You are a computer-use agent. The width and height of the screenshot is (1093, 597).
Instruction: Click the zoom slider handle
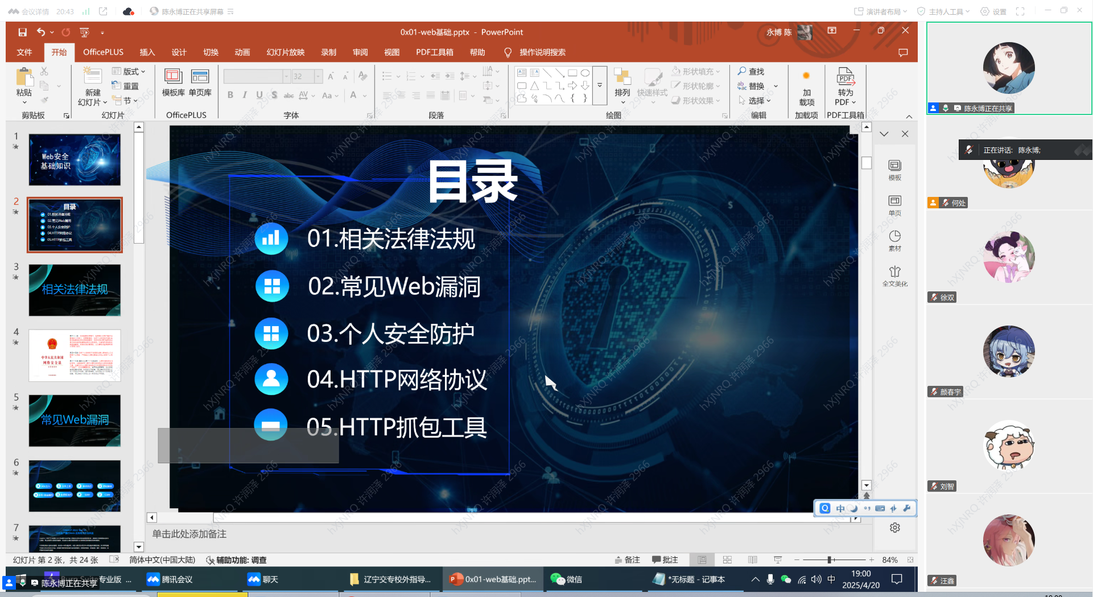[830, 560]
